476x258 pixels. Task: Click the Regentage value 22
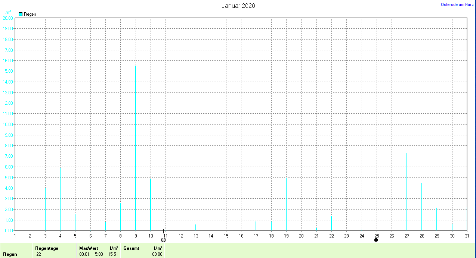[39, 254]
